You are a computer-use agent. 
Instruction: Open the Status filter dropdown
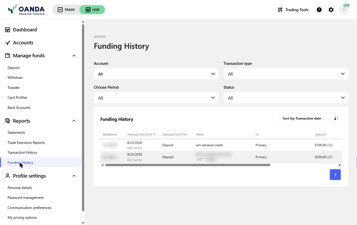(x=286, y=98)
